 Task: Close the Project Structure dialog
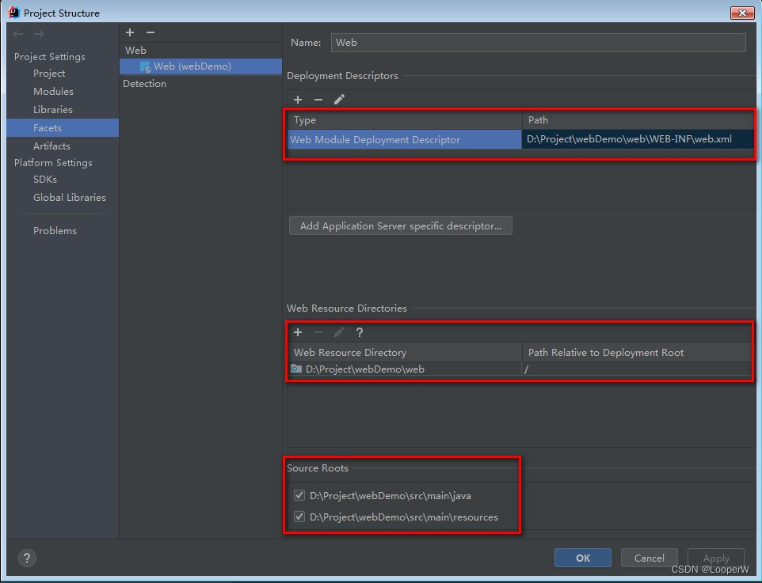pyautogui.click(x=742, y=13)
